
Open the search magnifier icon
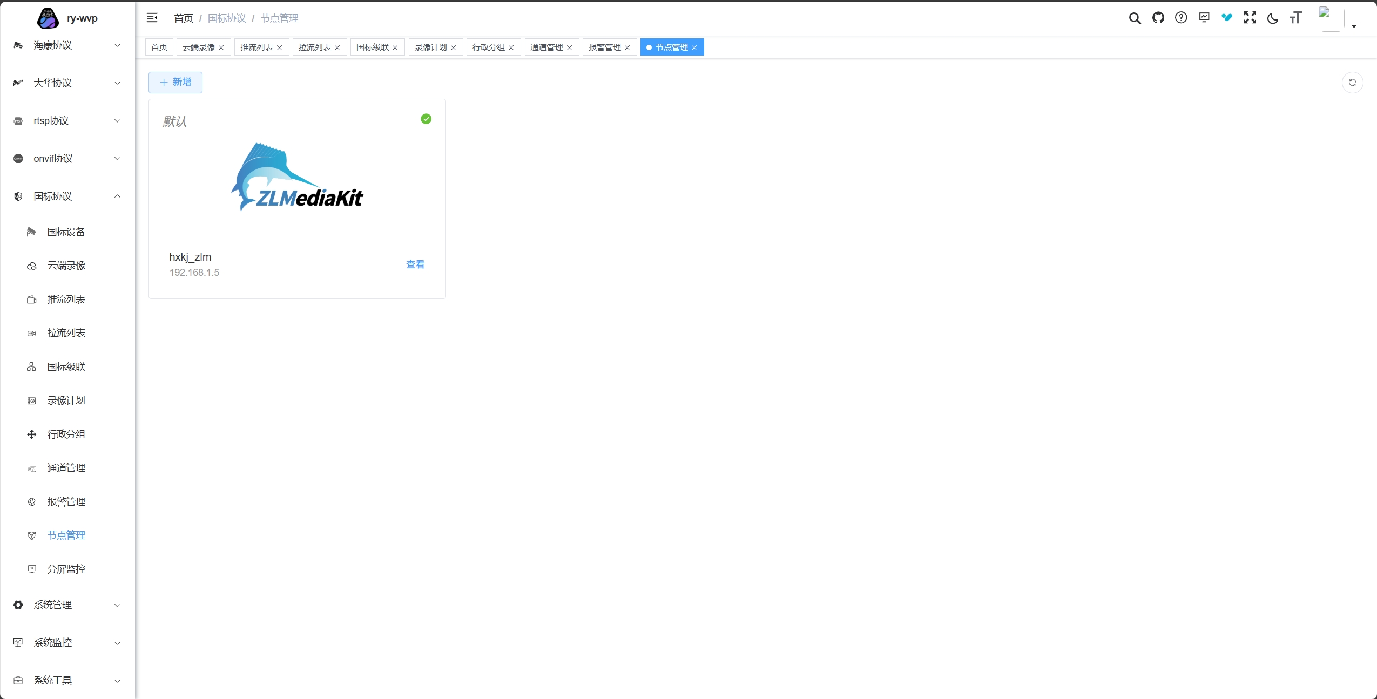pos(1135,18)
